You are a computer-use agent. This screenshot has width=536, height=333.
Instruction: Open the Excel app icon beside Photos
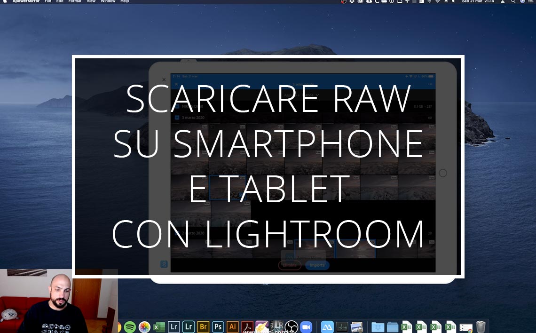pyautogui.click(x=159, y=327)
